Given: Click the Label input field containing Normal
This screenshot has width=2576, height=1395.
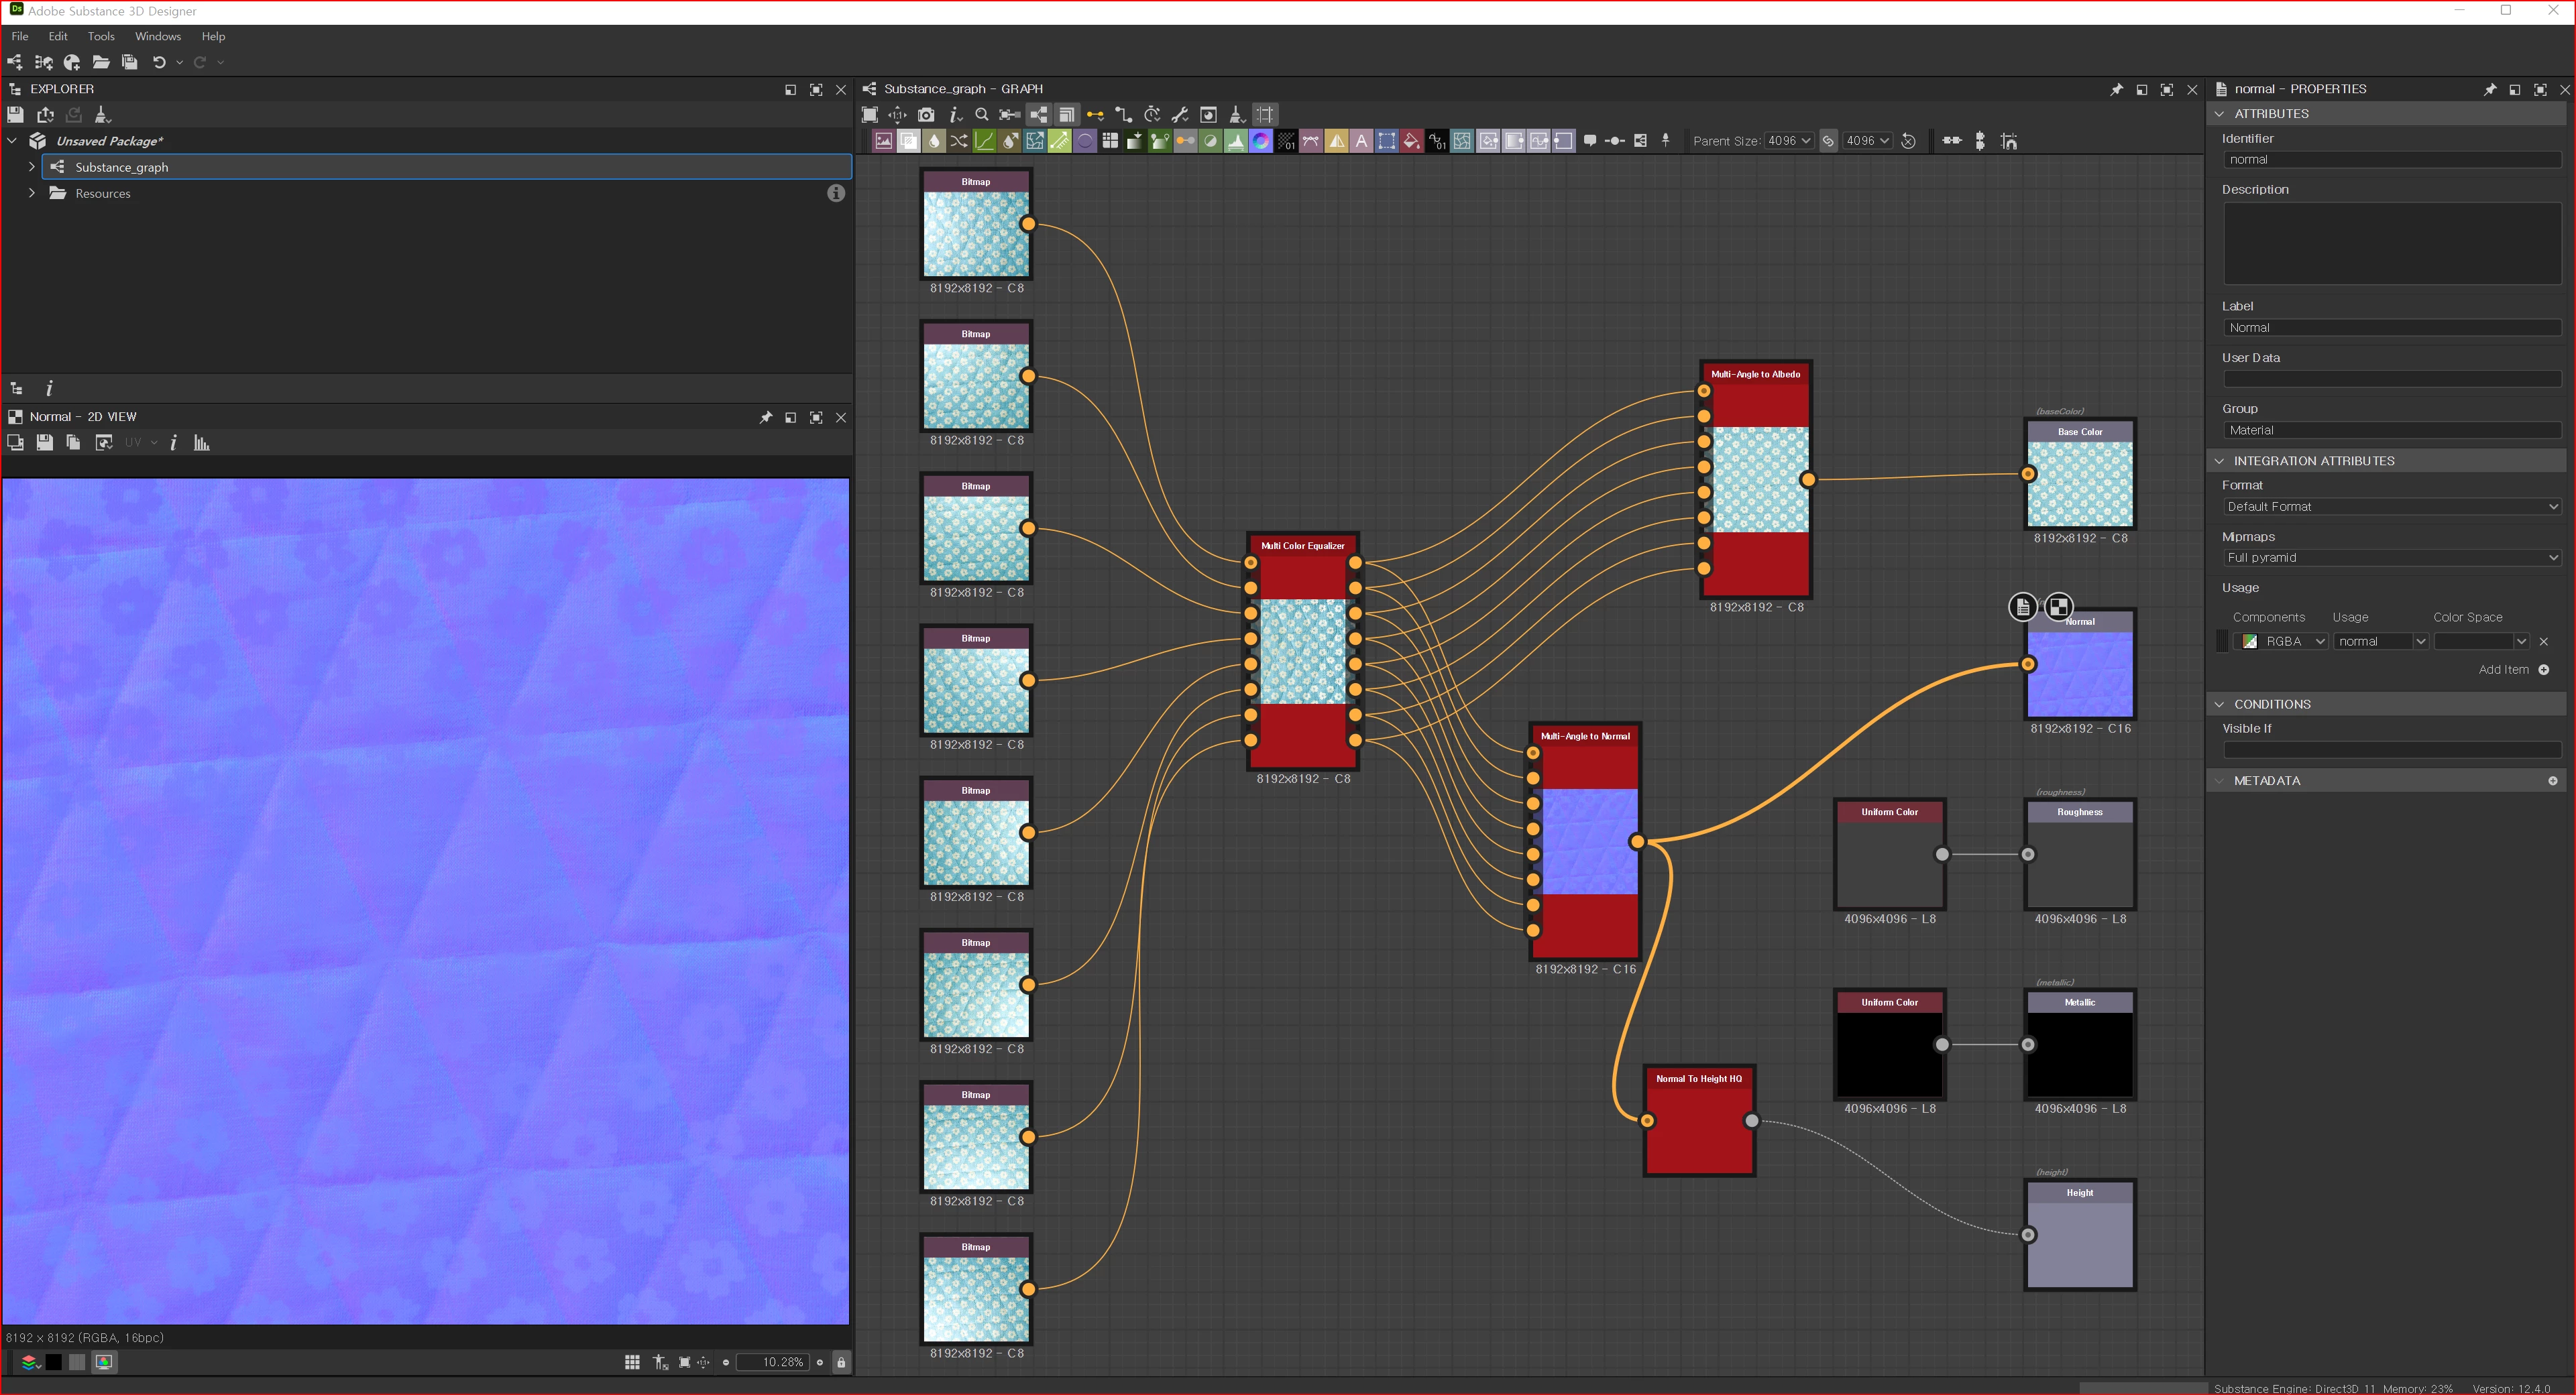Looking at the screenshot, I should coord(2391,328).
